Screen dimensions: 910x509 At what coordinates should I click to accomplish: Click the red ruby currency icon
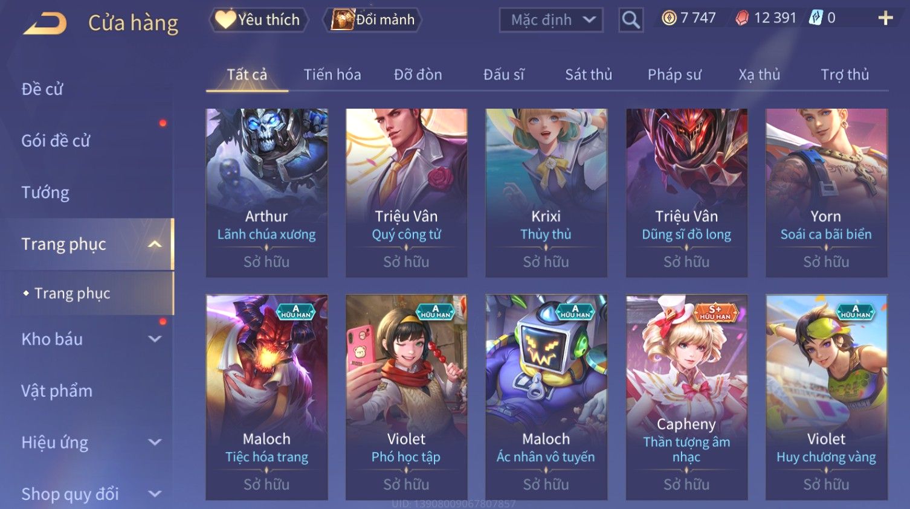tap(741, 18)
